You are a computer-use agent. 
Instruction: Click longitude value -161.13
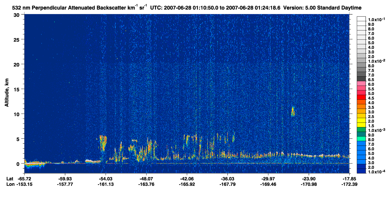click(x=106, y=184)
